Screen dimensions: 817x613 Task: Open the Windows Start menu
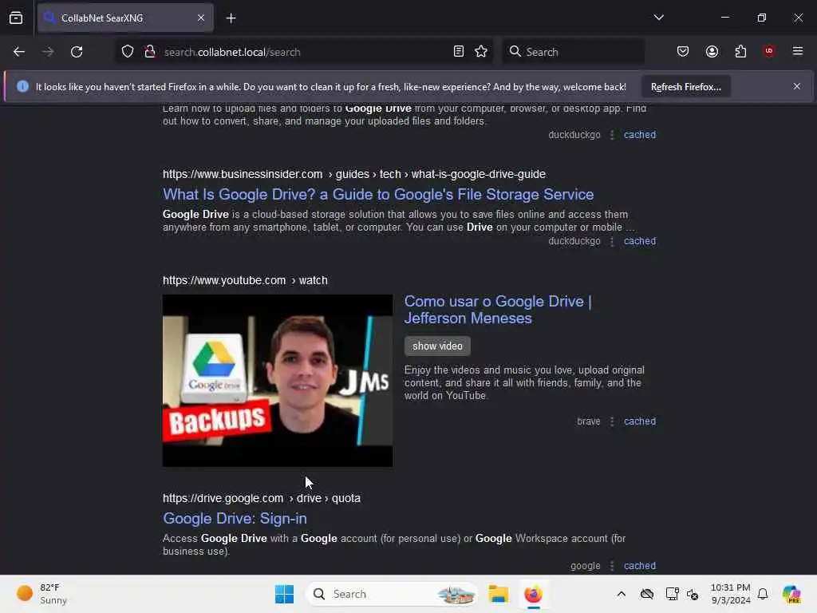point(284,594)
